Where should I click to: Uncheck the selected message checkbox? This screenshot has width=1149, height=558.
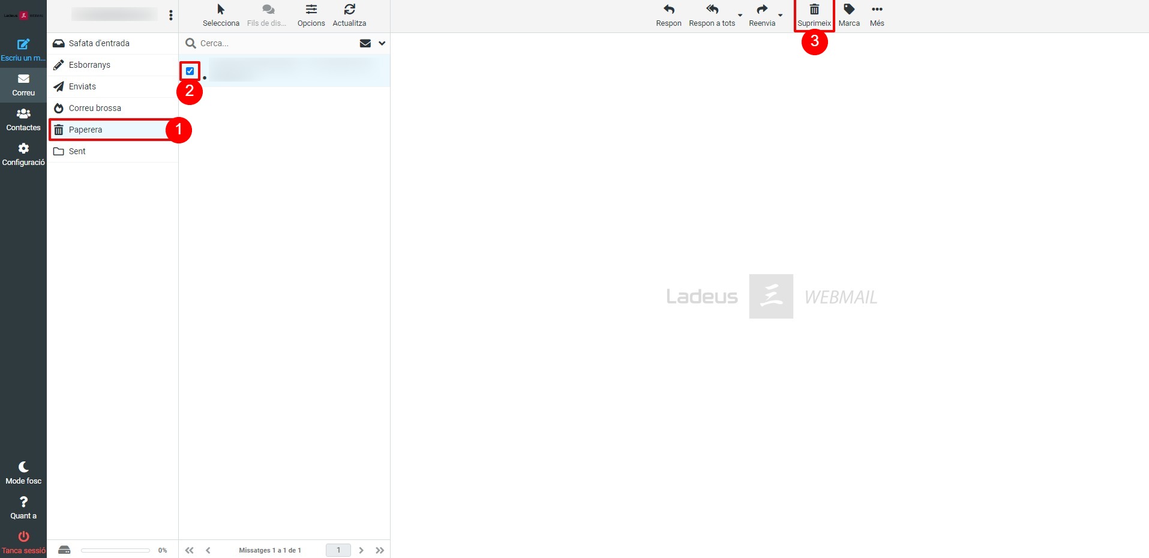190,71
